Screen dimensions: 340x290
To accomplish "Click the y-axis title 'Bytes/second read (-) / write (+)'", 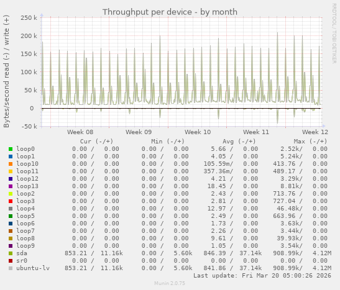I will (x=6, y=71).
